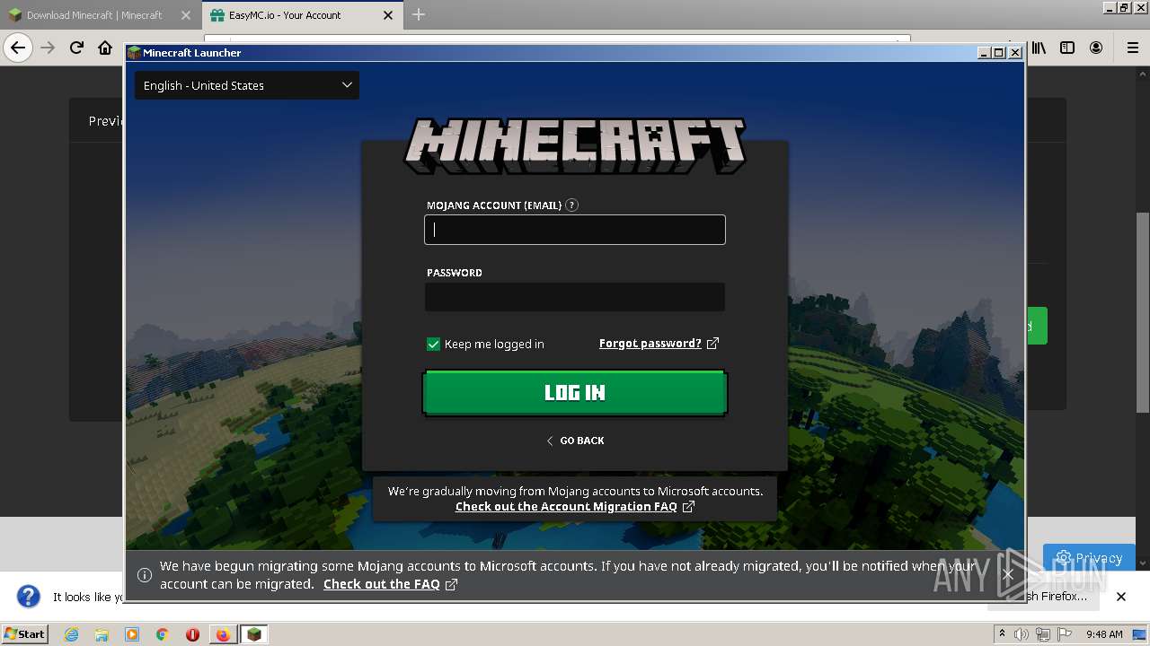Switch to Download Minecraft browser tab
This screenshot has width=1150, height=646.
click(93, 15)
